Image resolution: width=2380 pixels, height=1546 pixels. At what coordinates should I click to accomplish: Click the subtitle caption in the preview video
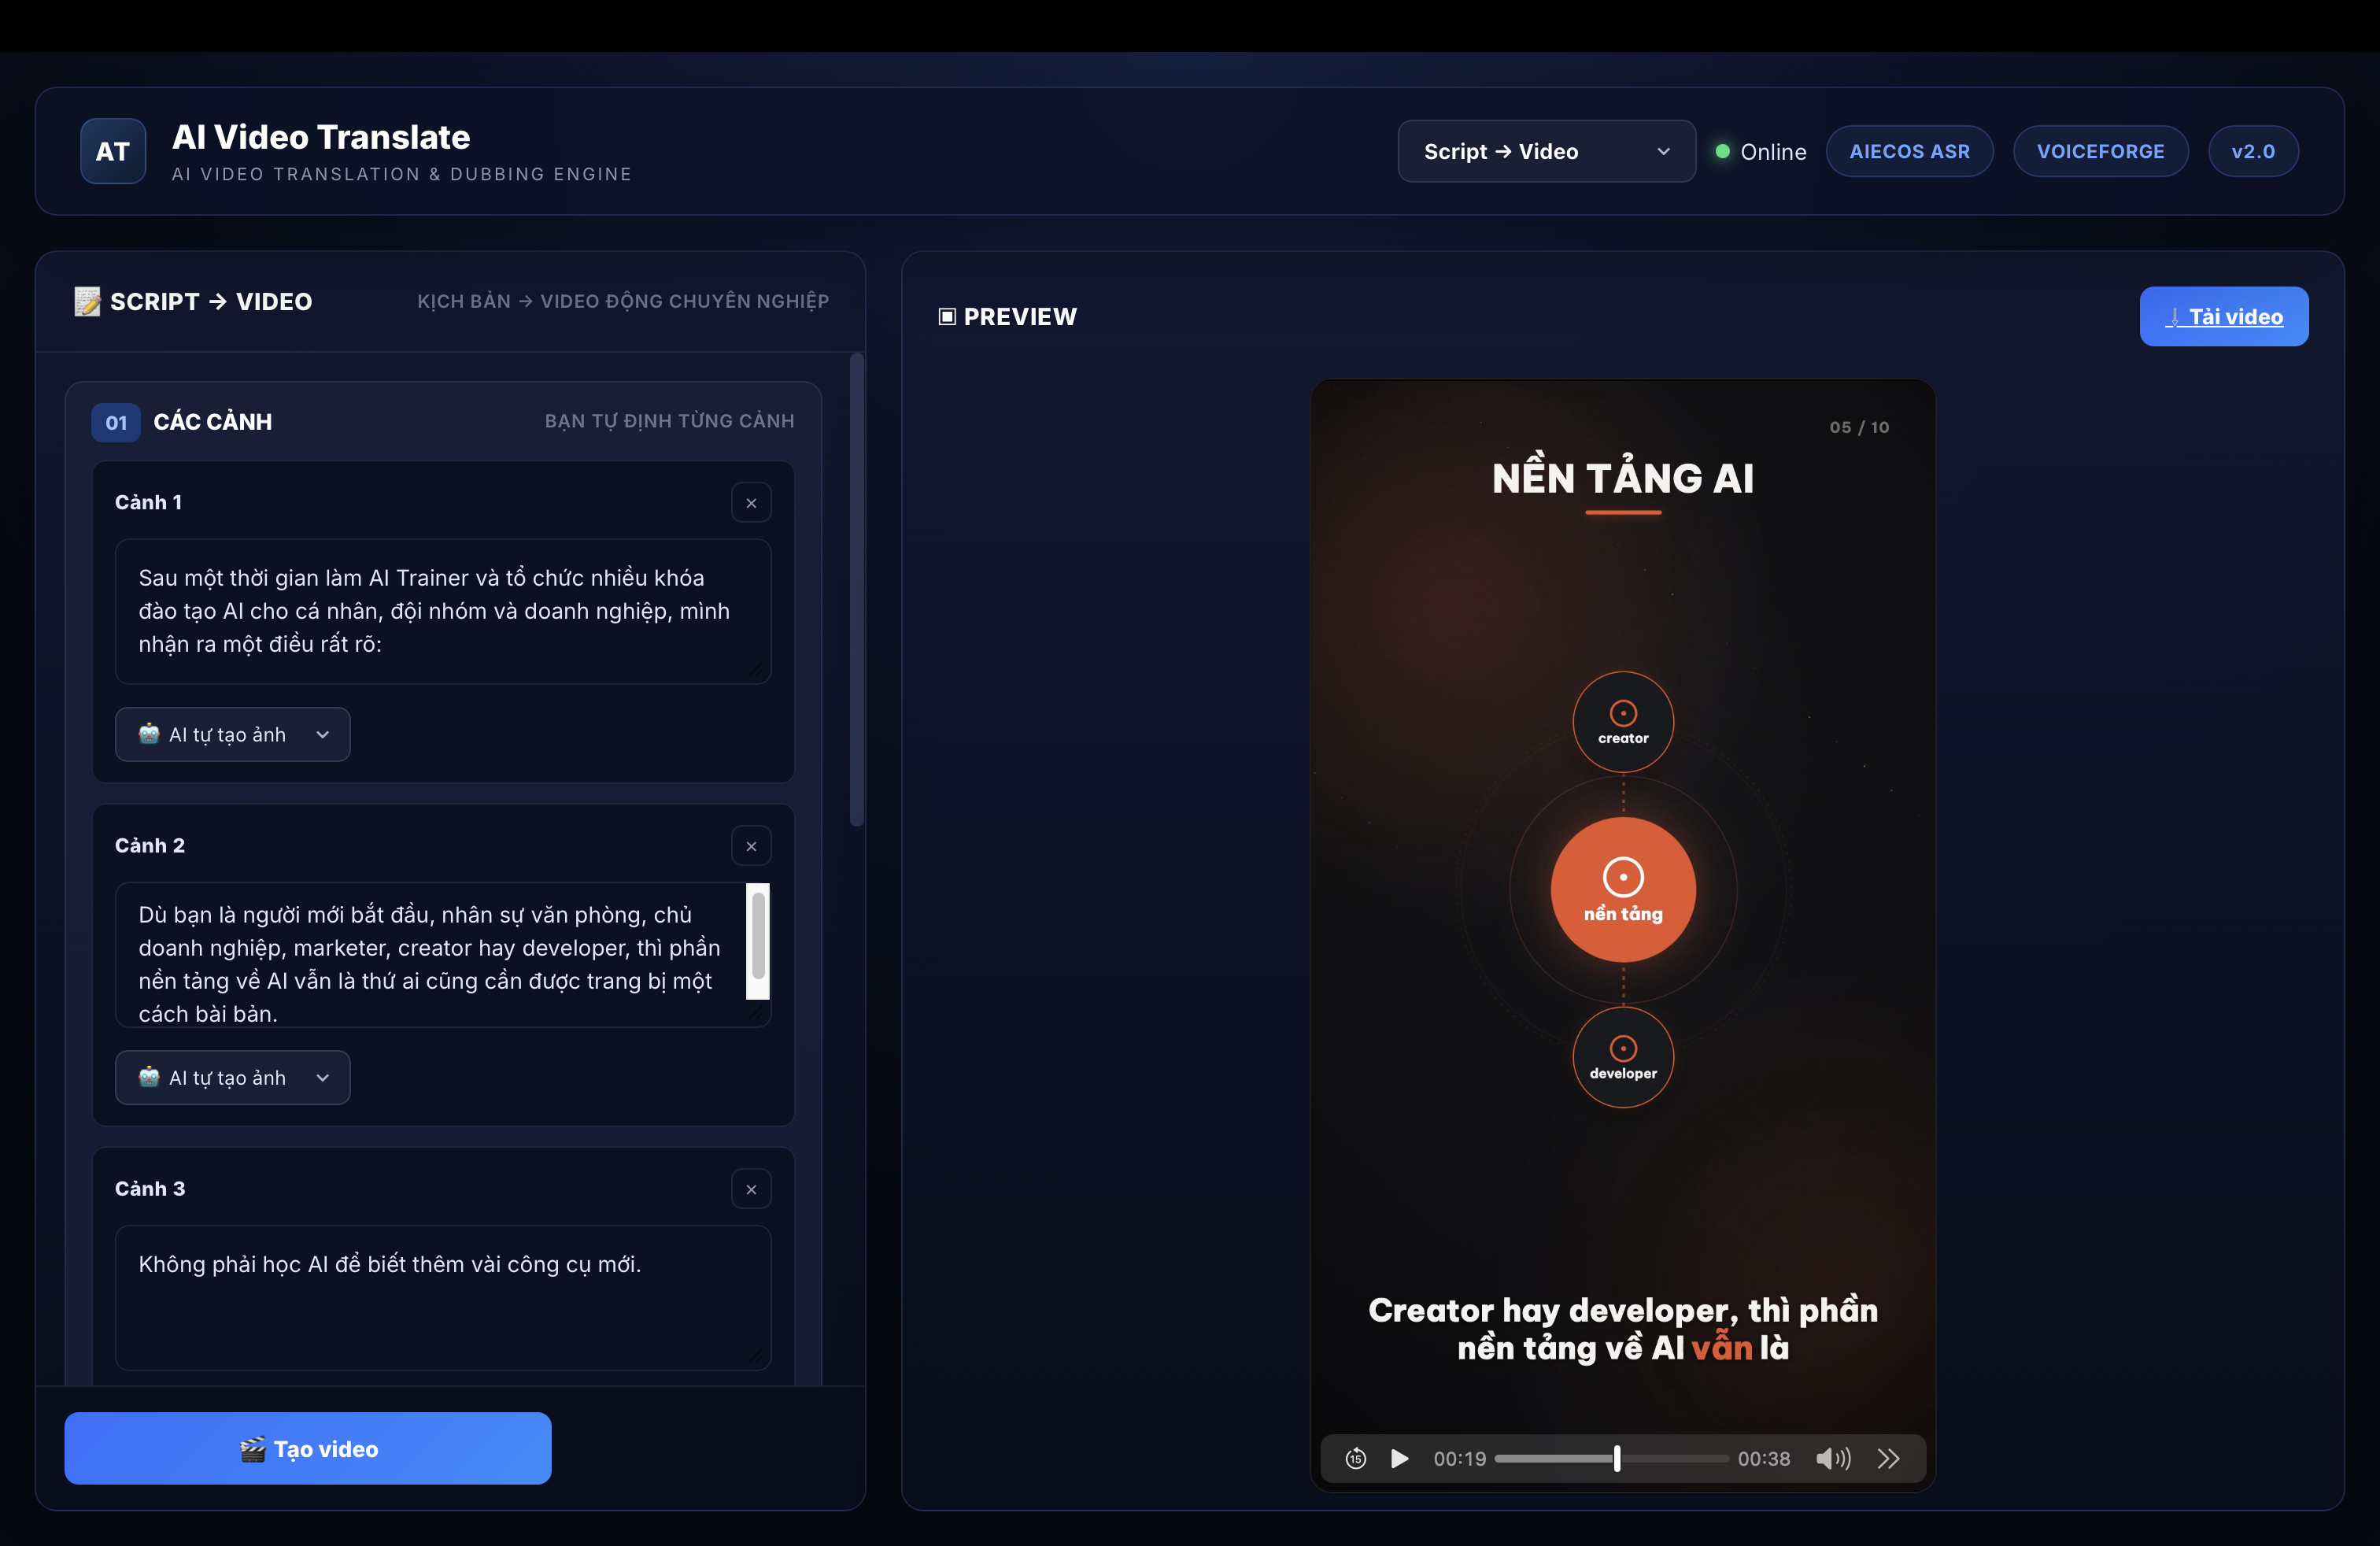1623,1329
